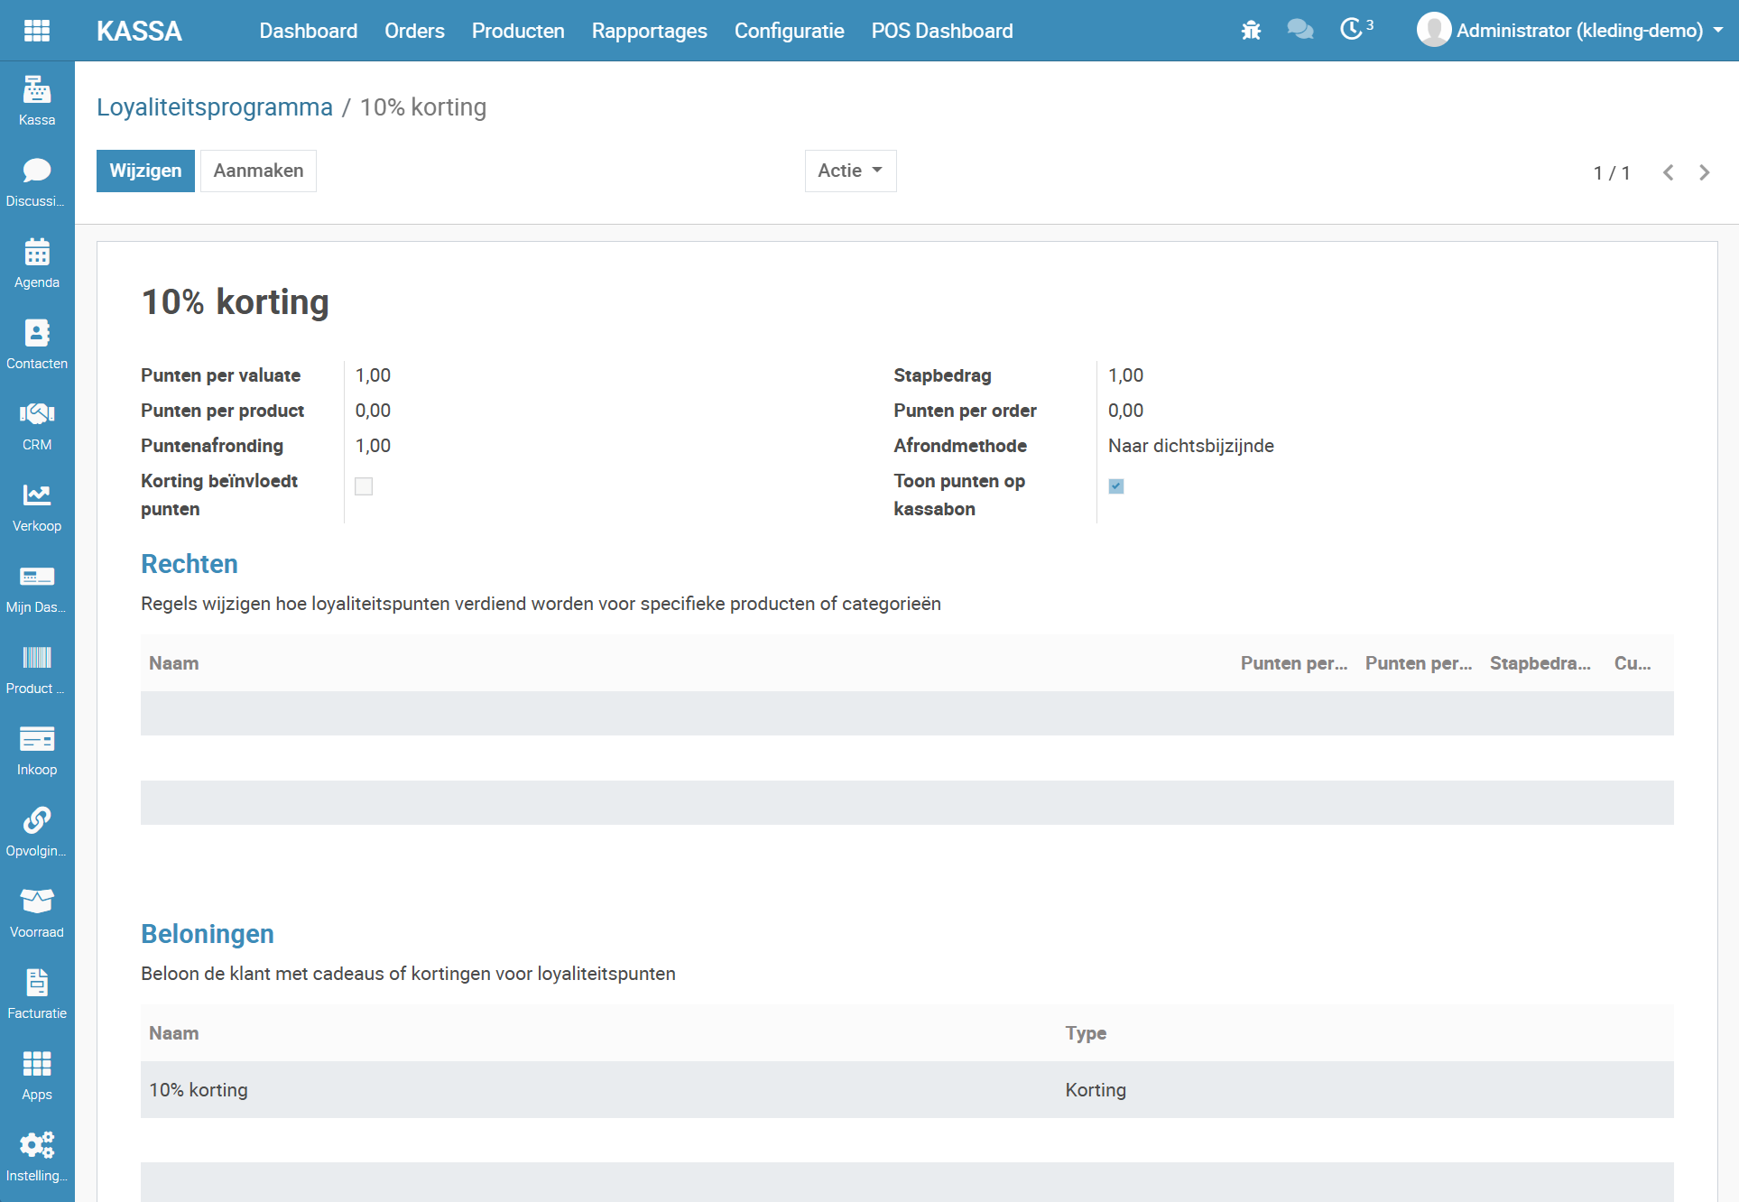This screenshot has width=1739, height=1202.
Task: Open the Rapportages menu
Action: tap(649, 31)
